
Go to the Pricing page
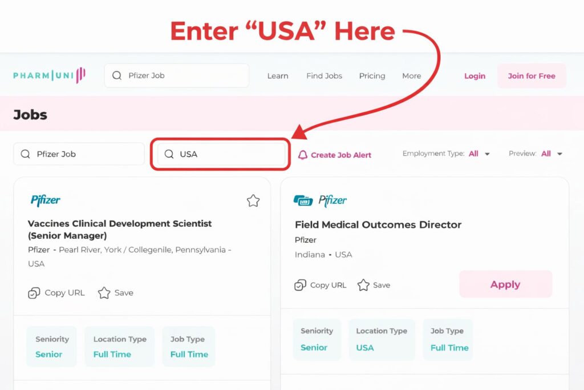point(372,76)
